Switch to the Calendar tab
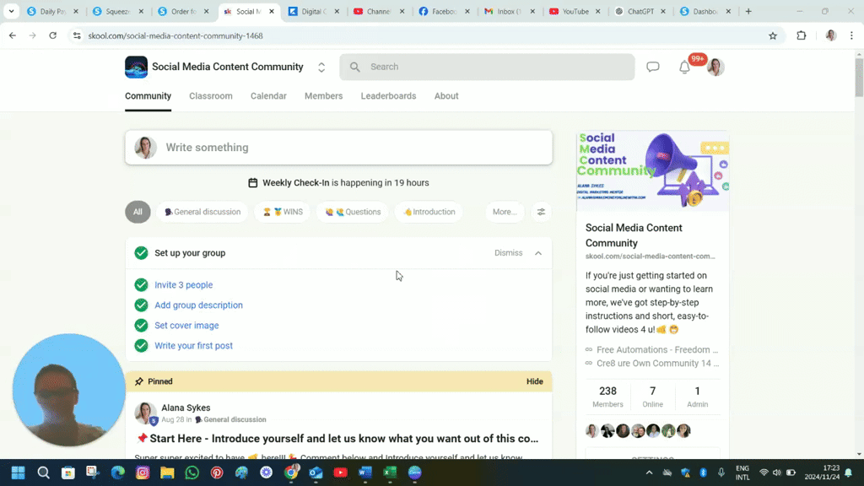This screenshot has width=864, height=486. 268,96
